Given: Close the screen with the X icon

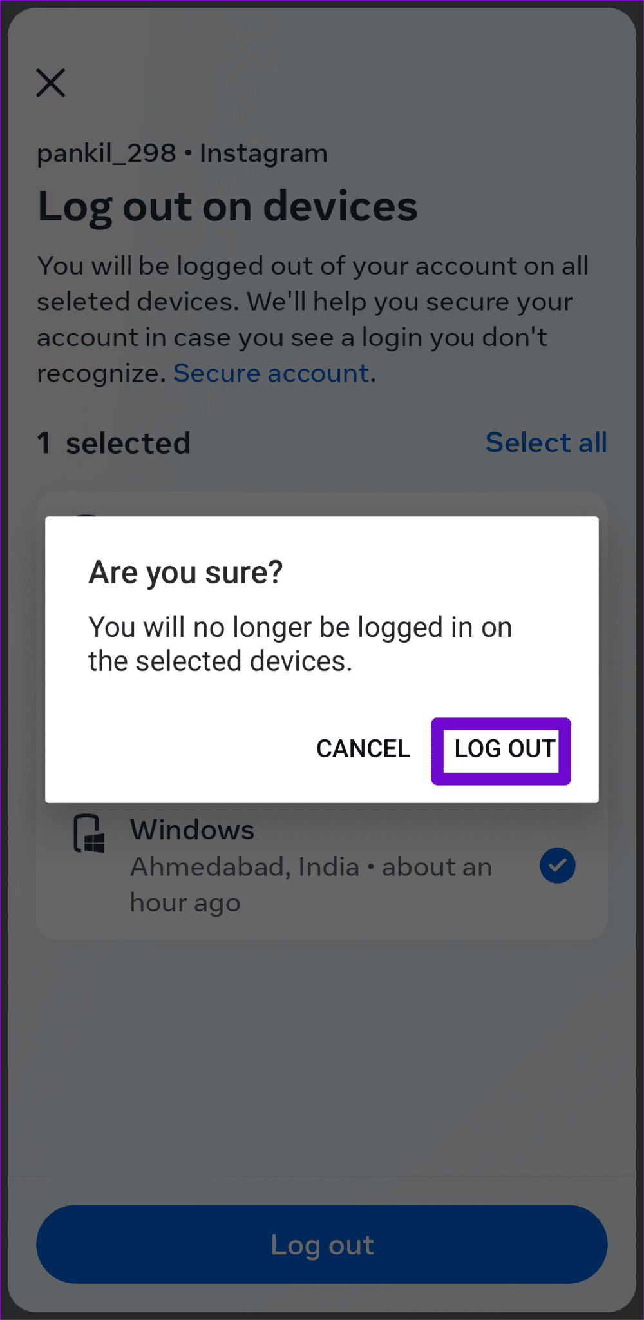Looking at the screenshot, I should (51, 82).
